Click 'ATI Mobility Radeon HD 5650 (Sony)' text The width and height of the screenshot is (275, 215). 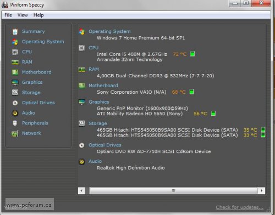click(x=140, y=114)
